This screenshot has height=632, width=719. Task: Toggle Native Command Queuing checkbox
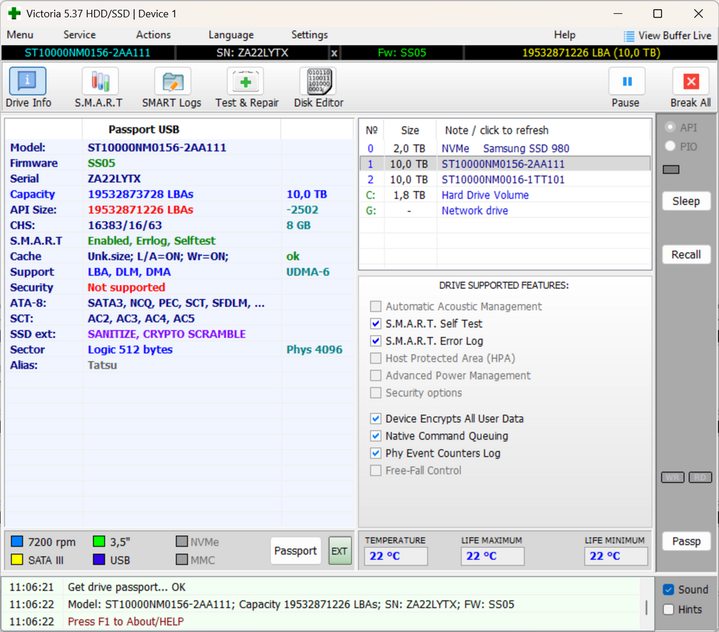pyautogui.click(x=376, y=435)
